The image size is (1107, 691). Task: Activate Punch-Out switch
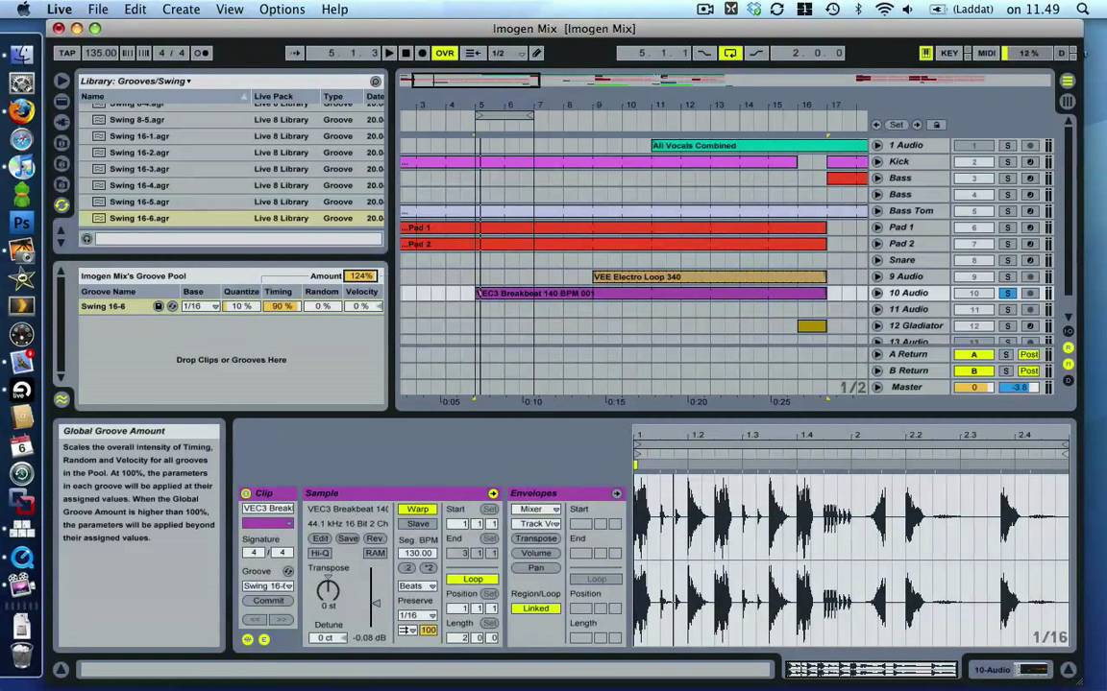[x=755, y=53]
